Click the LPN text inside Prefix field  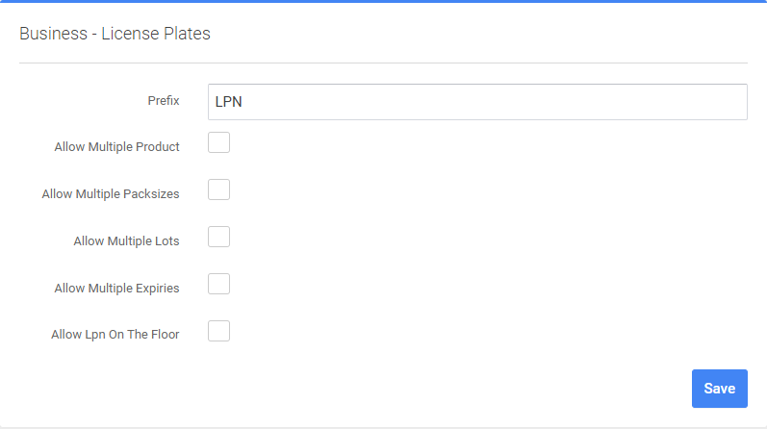point(228,102)
